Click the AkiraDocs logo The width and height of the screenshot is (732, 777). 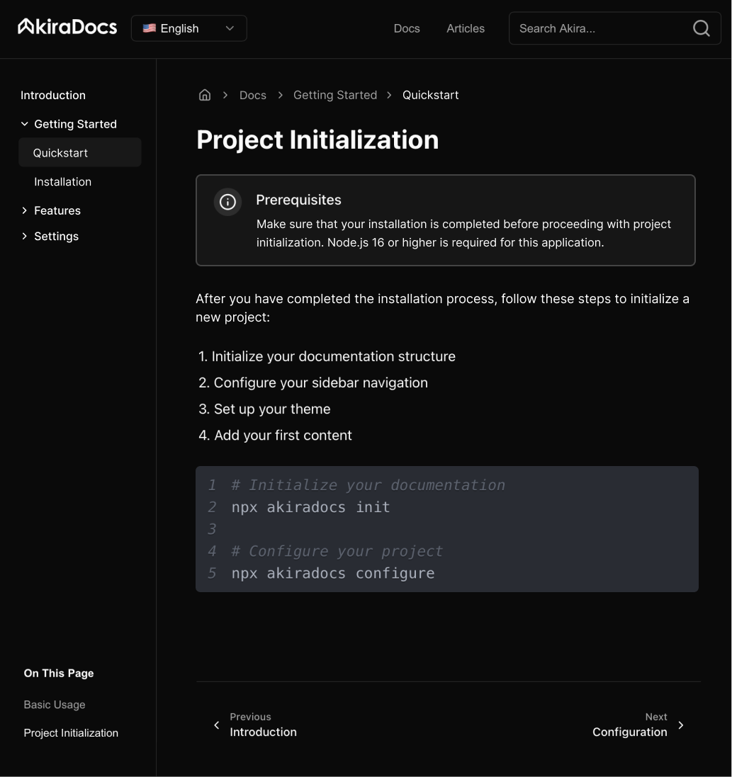tap(67, 26)
